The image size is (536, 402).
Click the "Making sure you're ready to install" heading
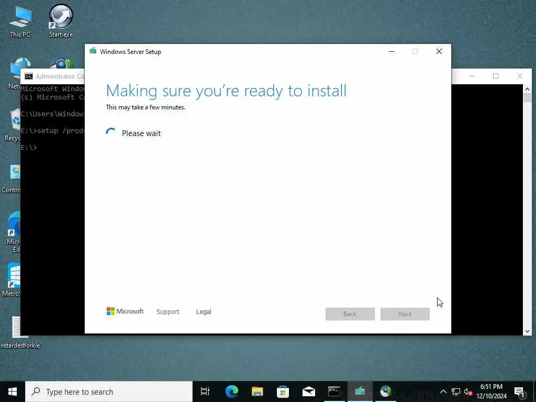click(226, 91)
